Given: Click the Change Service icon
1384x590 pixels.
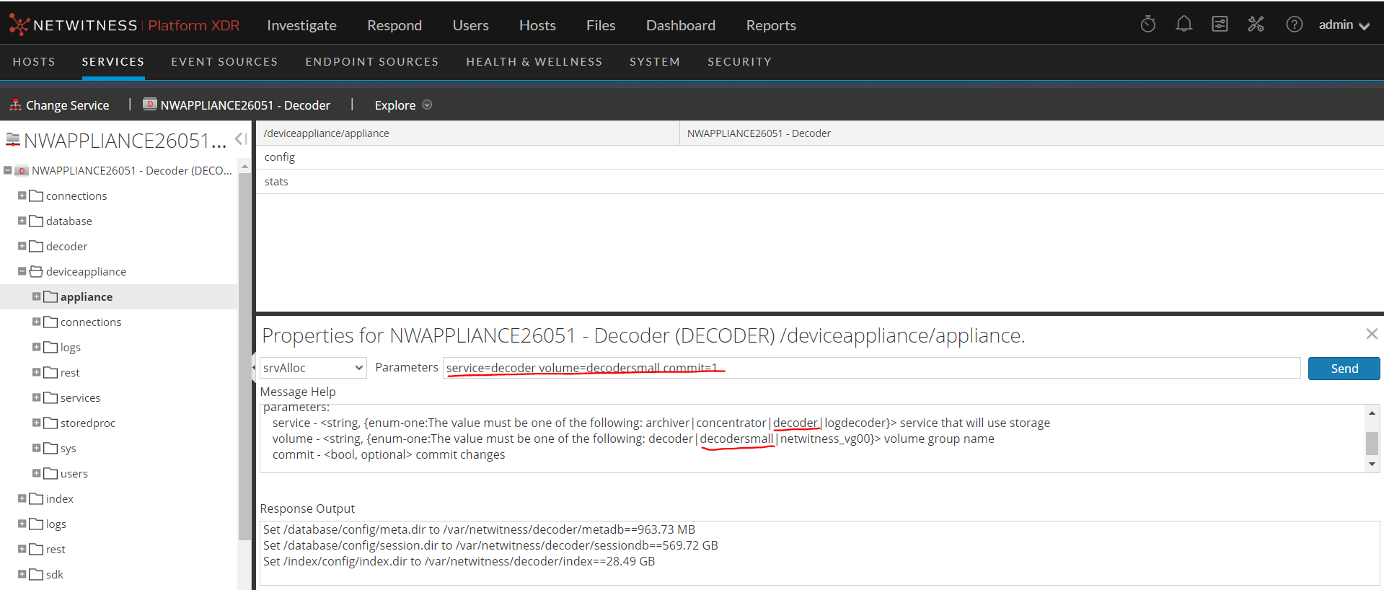Looking at the screenshot, I should [x=15, y=105].
